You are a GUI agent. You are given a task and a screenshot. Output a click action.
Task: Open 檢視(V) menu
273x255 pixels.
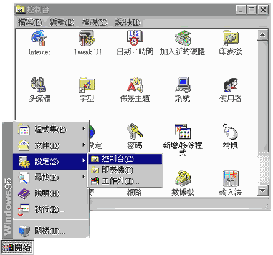95,22
